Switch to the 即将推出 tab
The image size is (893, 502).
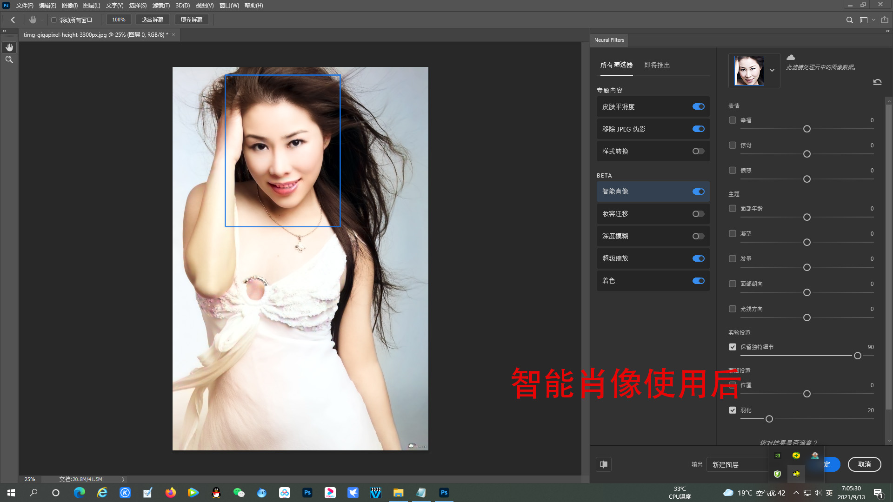pyautogui.click(x=657, y=65)
